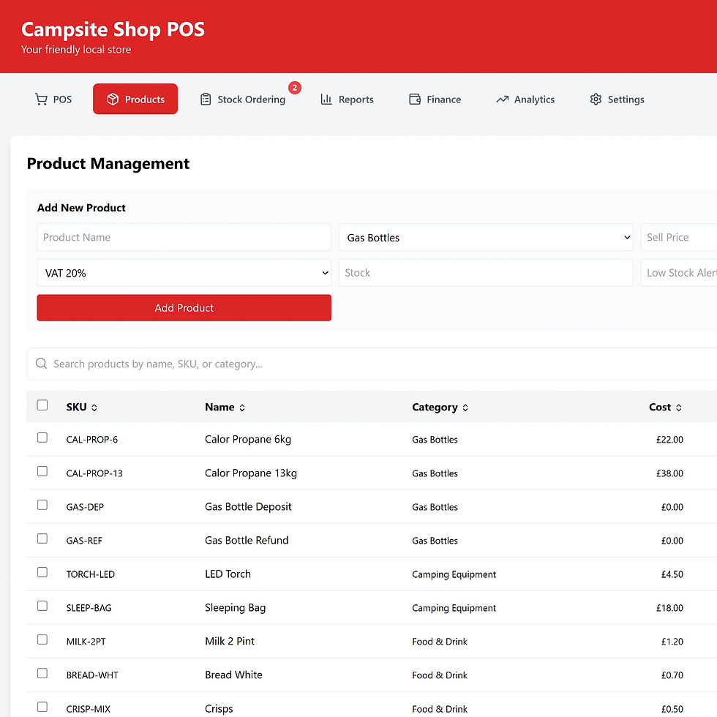Switch to the Analytics tab
Viewport: 717px width, 717px height.
point(525,99)
